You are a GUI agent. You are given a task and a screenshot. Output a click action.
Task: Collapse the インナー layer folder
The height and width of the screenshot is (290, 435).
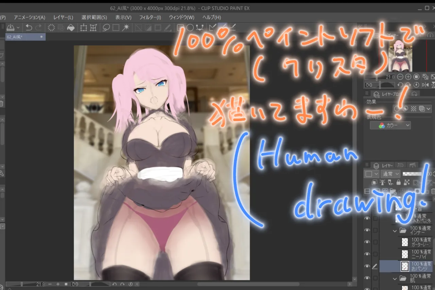(x=395, y=231)
